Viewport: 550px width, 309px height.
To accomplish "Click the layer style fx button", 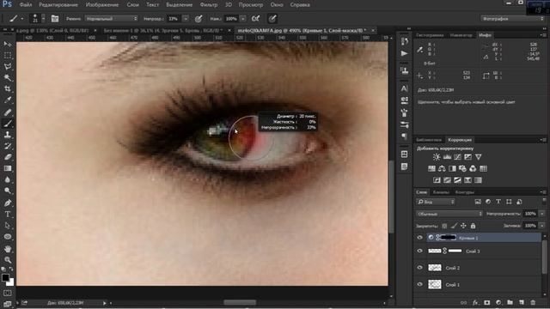I will point(475,303).
